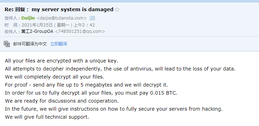Click the line 'We will give full technical support'
Viewport: 259px width, 126px height.
47,117
